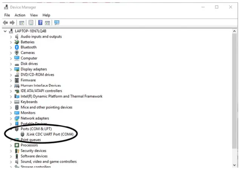Click the Audio inputs and outputs speaker icon
Screen dimensions: 240x173
pos(17,36)
